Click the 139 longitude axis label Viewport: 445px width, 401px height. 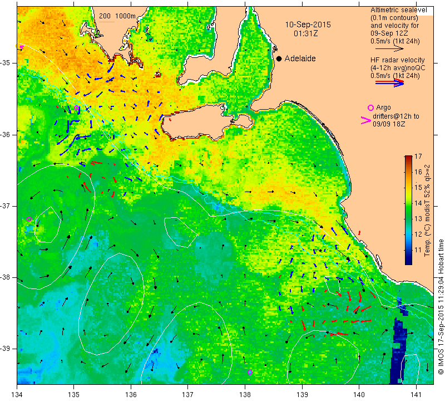(302, 394)
